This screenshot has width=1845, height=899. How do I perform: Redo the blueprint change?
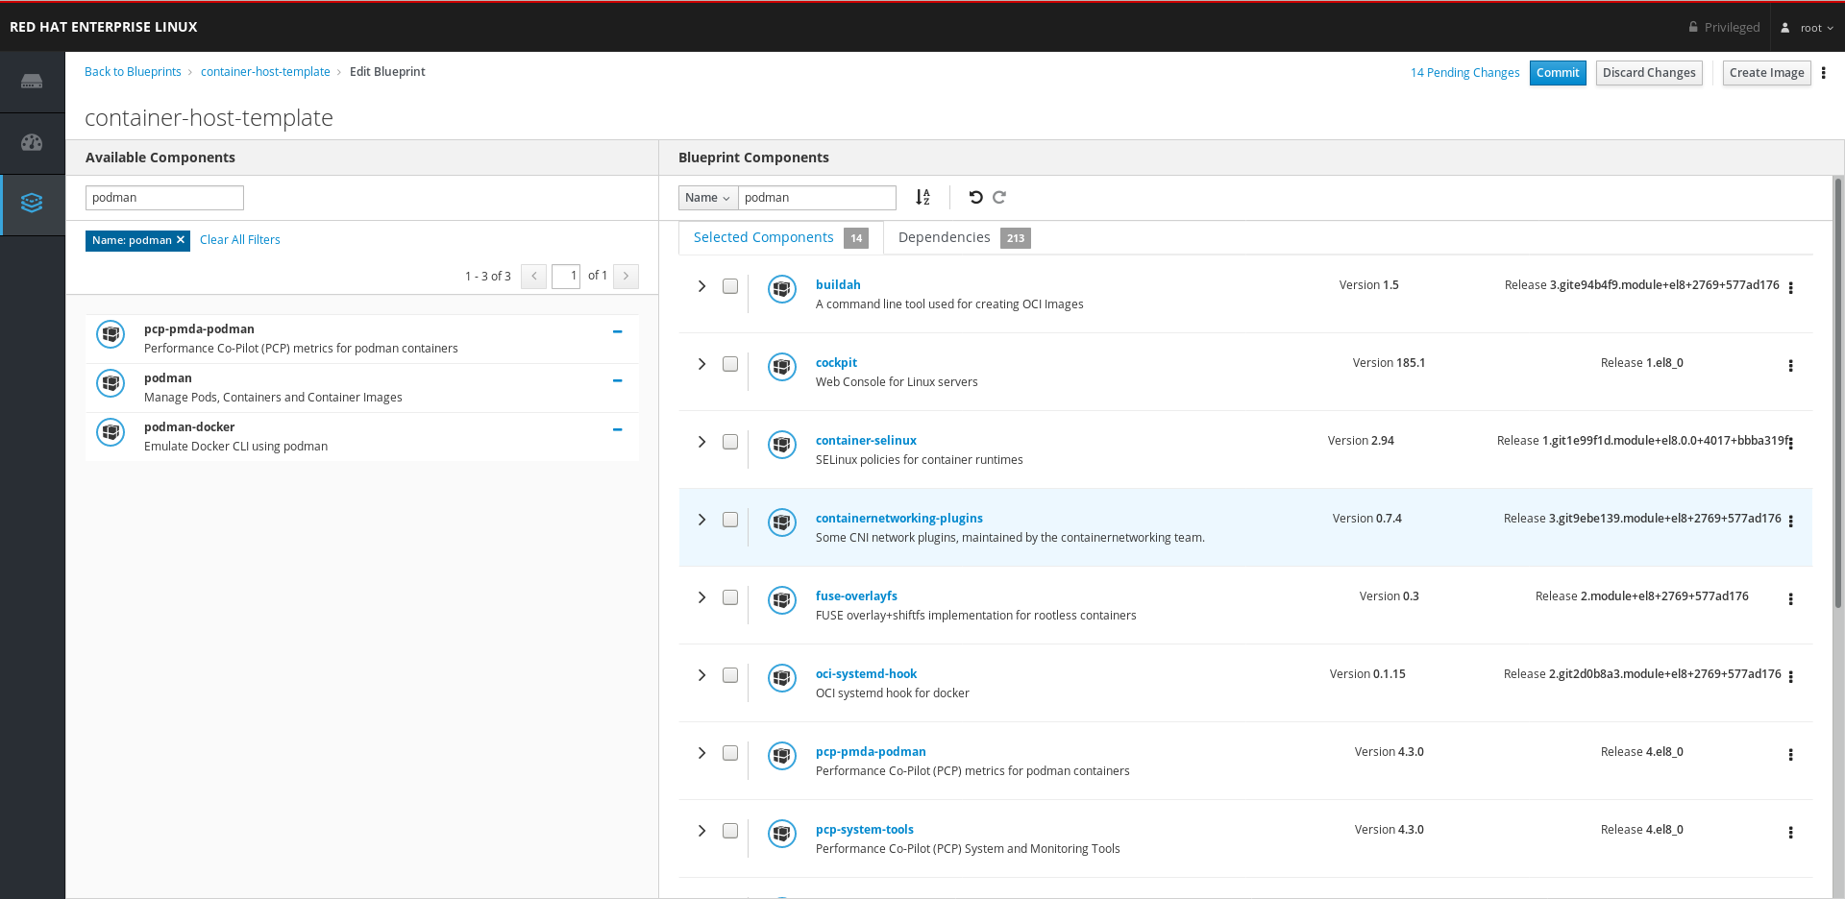(x=999, y=197)
